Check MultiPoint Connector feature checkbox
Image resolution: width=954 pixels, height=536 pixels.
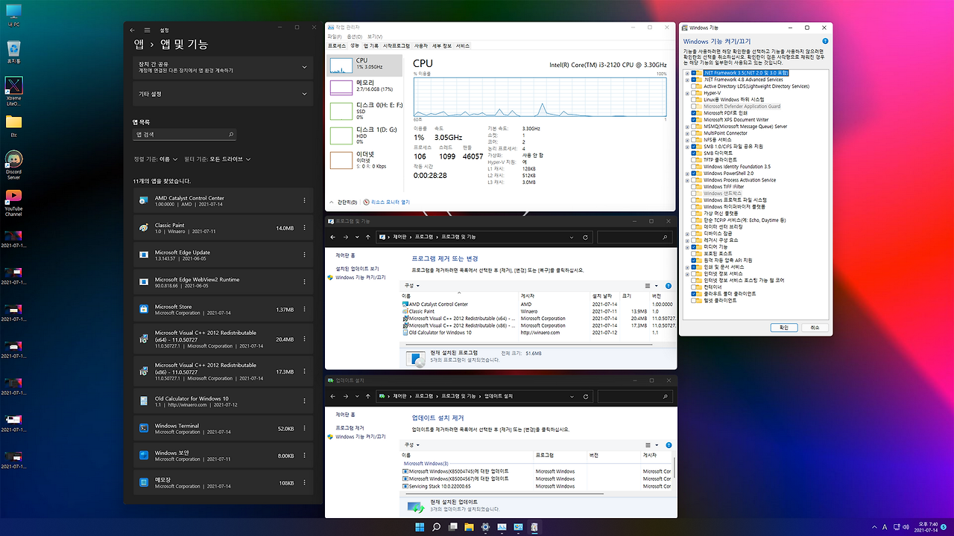[693, 133]
